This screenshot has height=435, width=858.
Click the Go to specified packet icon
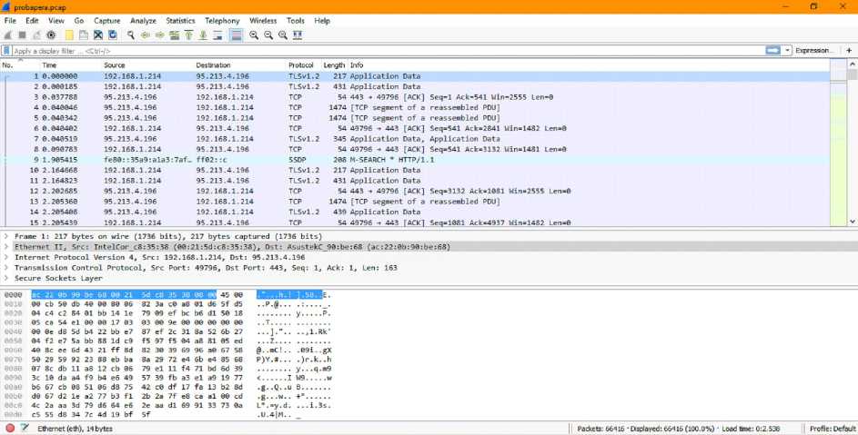tap(174, 35)
